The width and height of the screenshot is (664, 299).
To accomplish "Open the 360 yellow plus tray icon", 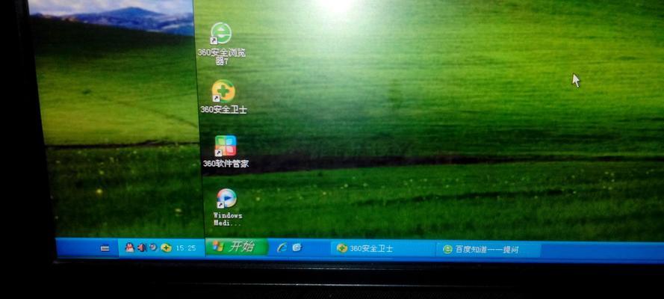I will click(166, 248).
